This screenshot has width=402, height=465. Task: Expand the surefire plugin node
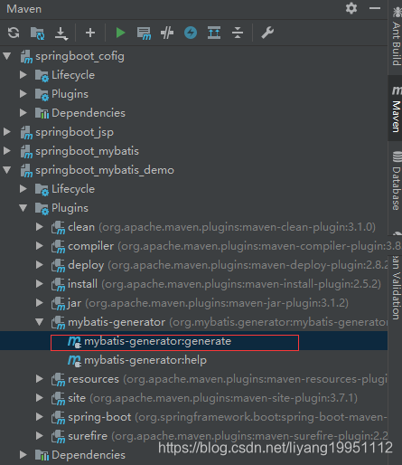click(40, 436)
